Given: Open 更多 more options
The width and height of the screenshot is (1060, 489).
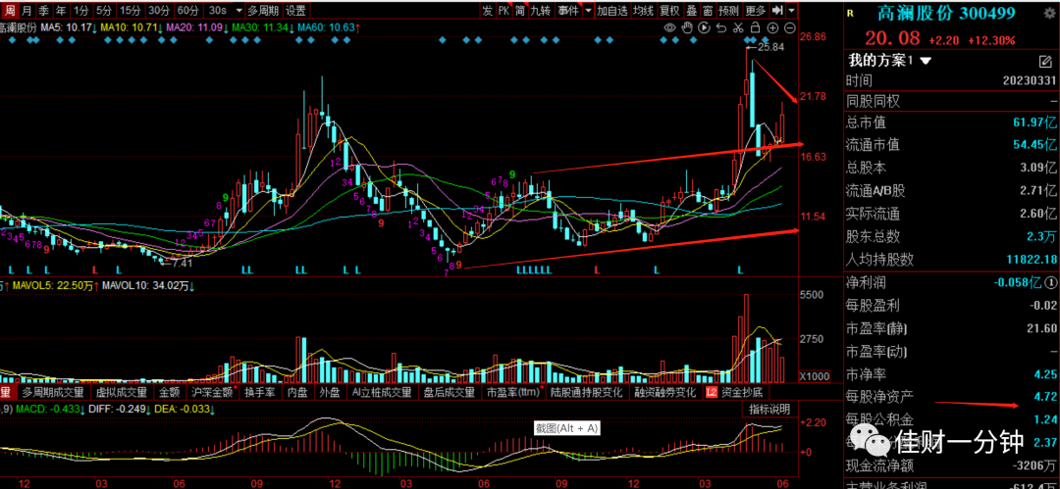Looking at the screenshot, I should click(x=756, y=10).
